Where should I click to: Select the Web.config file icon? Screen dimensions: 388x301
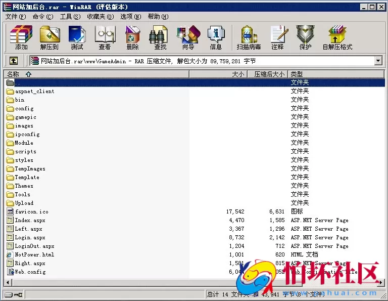tap(10, 272)
